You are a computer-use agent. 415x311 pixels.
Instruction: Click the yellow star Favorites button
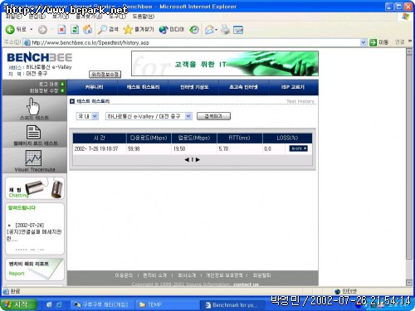pos(139,29)
